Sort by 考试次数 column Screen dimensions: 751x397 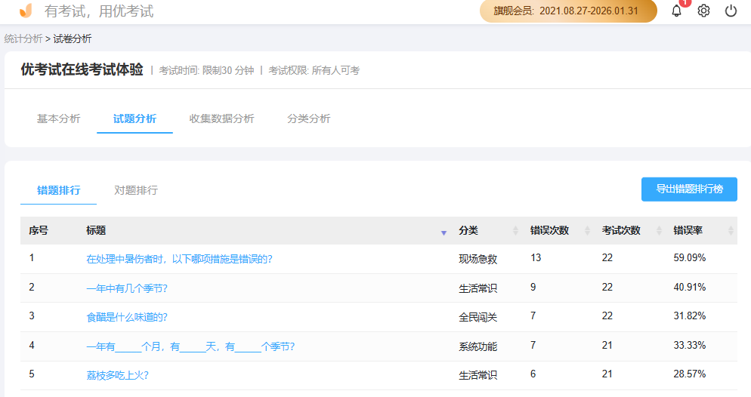(x=659, y=231)
